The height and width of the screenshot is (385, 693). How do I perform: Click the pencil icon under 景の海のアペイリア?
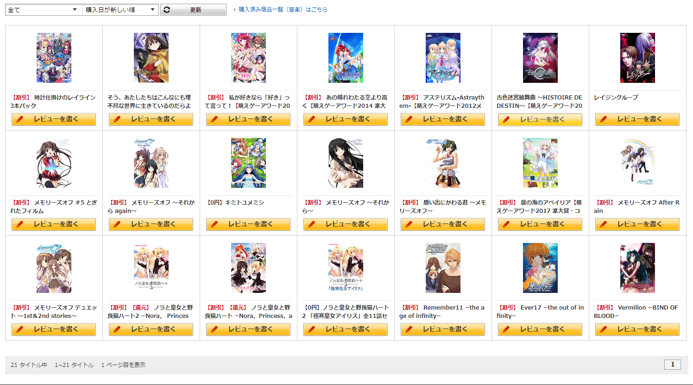click(x=506, y=224)
